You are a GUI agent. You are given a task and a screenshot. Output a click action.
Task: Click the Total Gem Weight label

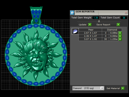point(81,18)
